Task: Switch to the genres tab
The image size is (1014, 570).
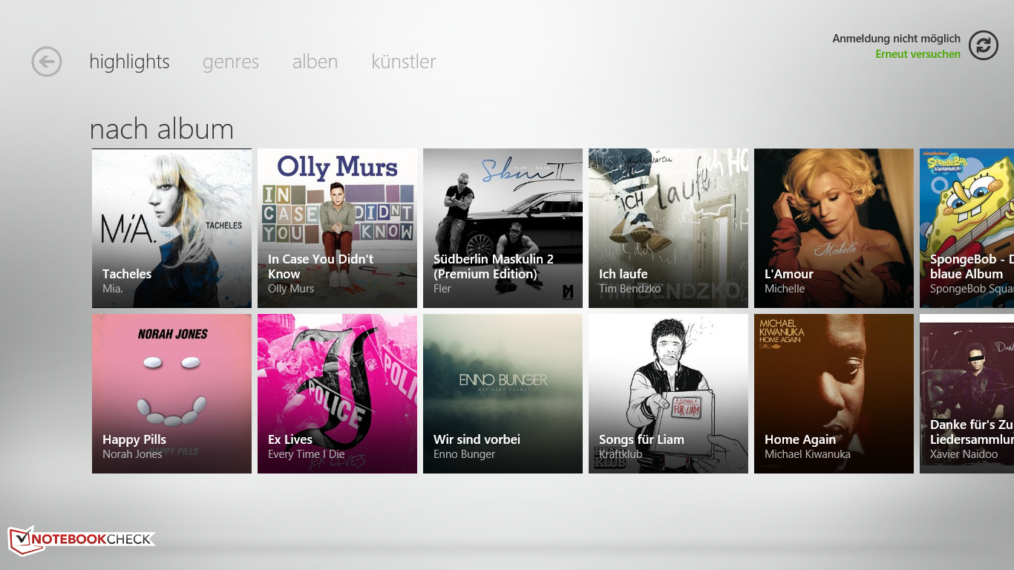Action: (x=231, y=62)
